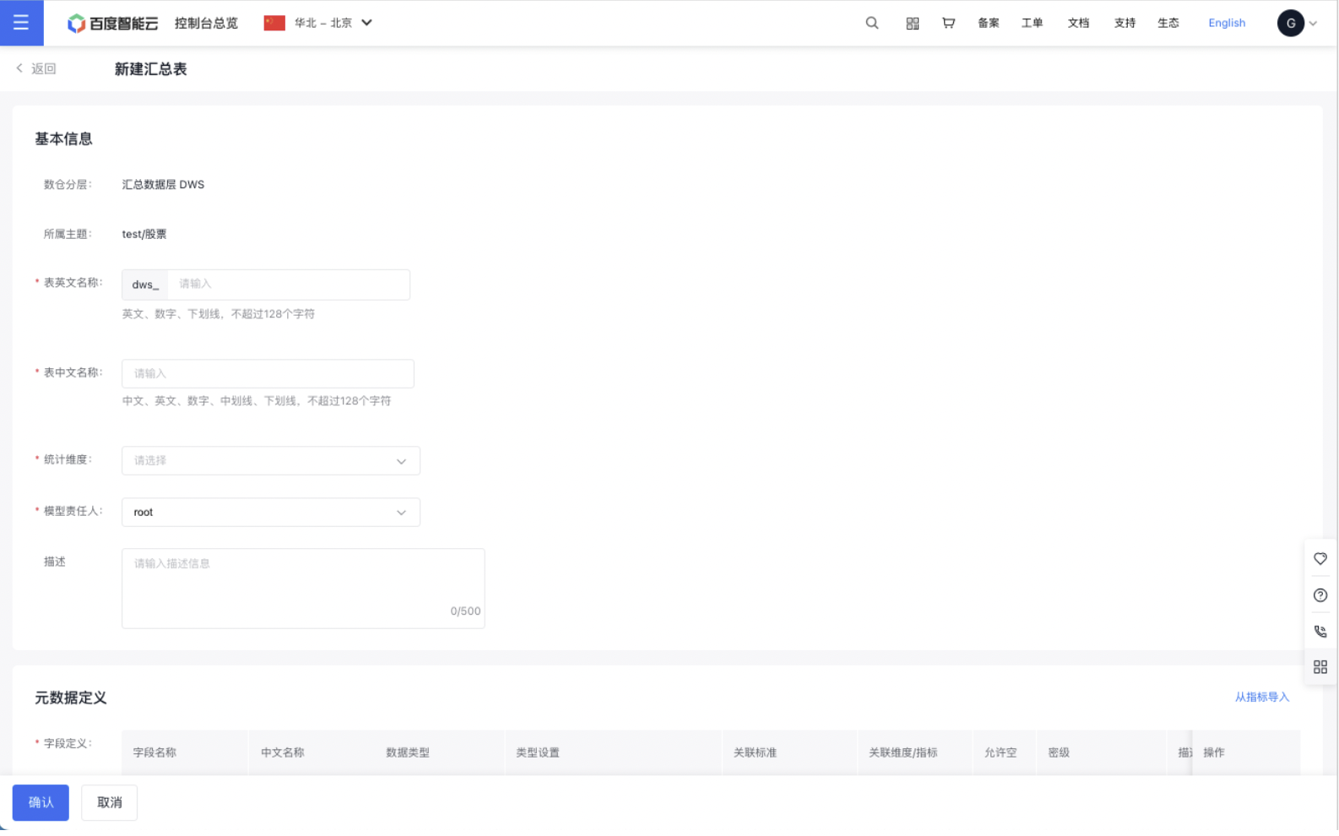Click the 确认 confirm button
This screenshot has height=836, width=1339.
pyautogui.click(x=41, y=803)
